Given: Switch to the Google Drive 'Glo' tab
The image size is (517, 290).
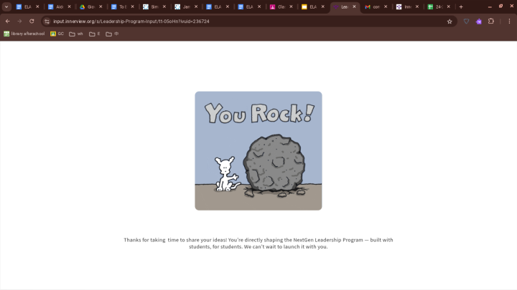Looking at the screenshot, I should pyautogui.click(x=87, y=6).
